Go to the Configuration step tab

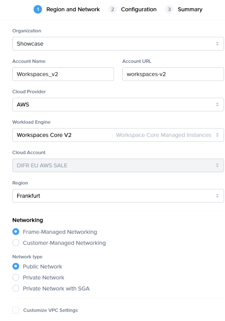139,10
